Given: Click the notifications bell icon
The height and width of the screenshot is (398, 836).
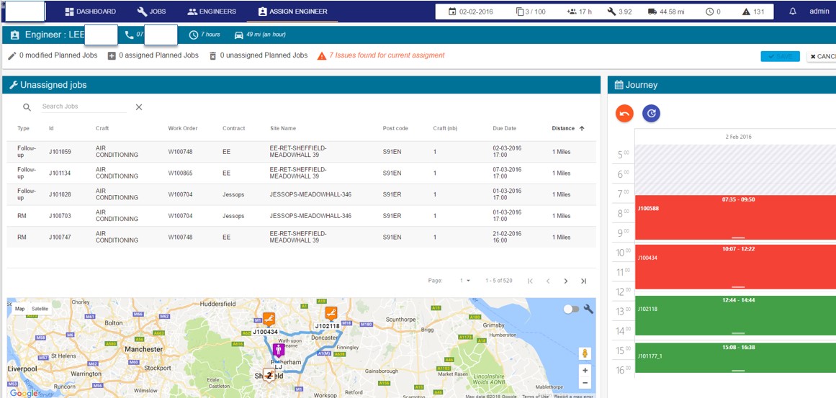Looking at the screenshot, I should point(793,12).
